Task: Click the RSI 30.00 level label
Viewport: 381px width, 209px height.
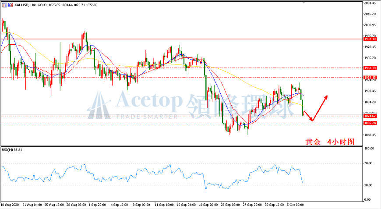Action: pos(368,185)
